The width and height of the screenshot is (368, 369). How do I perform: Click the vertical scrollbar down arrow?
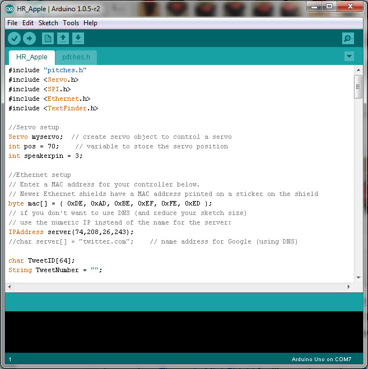click(358, 278)
